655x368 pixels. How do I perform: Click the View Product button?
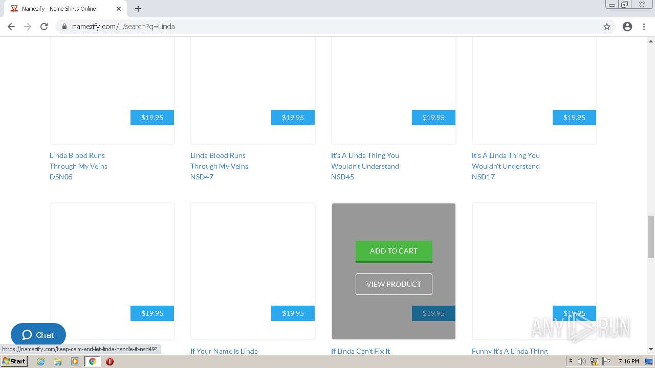[394, 284]
